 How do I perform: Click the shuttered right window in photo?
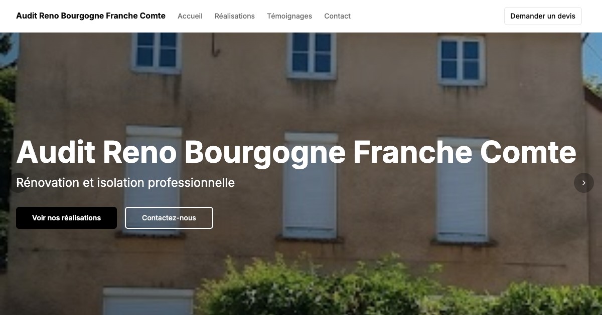[x=462, y=190]
